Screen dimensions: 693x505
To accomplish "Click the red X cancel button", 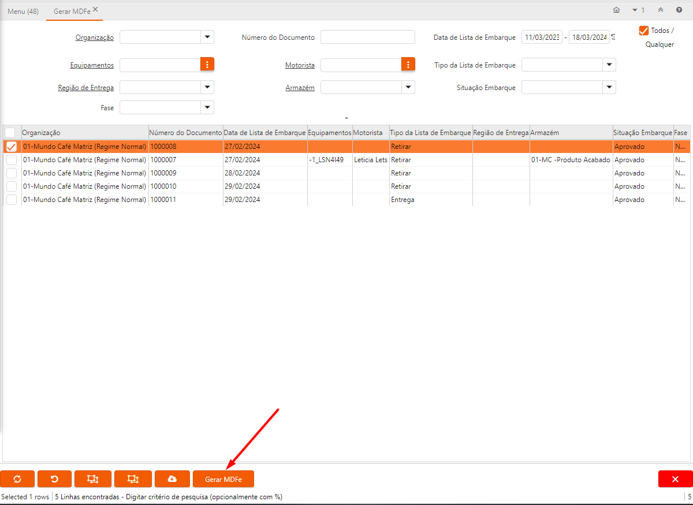I will (x=675, y=479).
